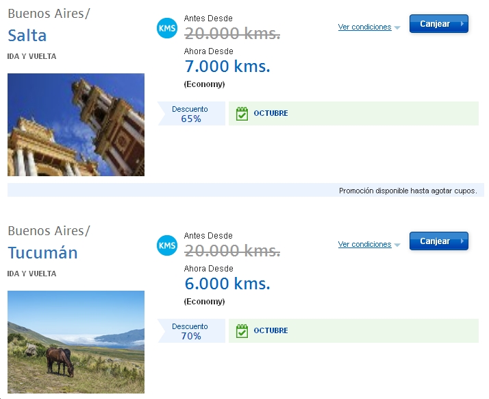Click the 6.000 kms. price for Tucumán
The height and width of the screenshot is (399, 489).
tap(227, 284)
